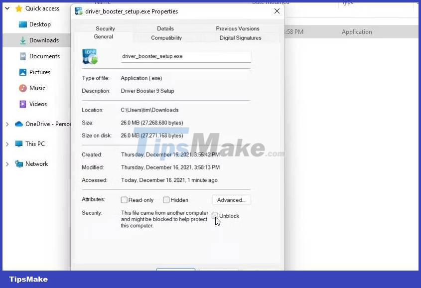Switch to the Compatibility tab
This screenshot has width=421, height=288.
point(166,37)
